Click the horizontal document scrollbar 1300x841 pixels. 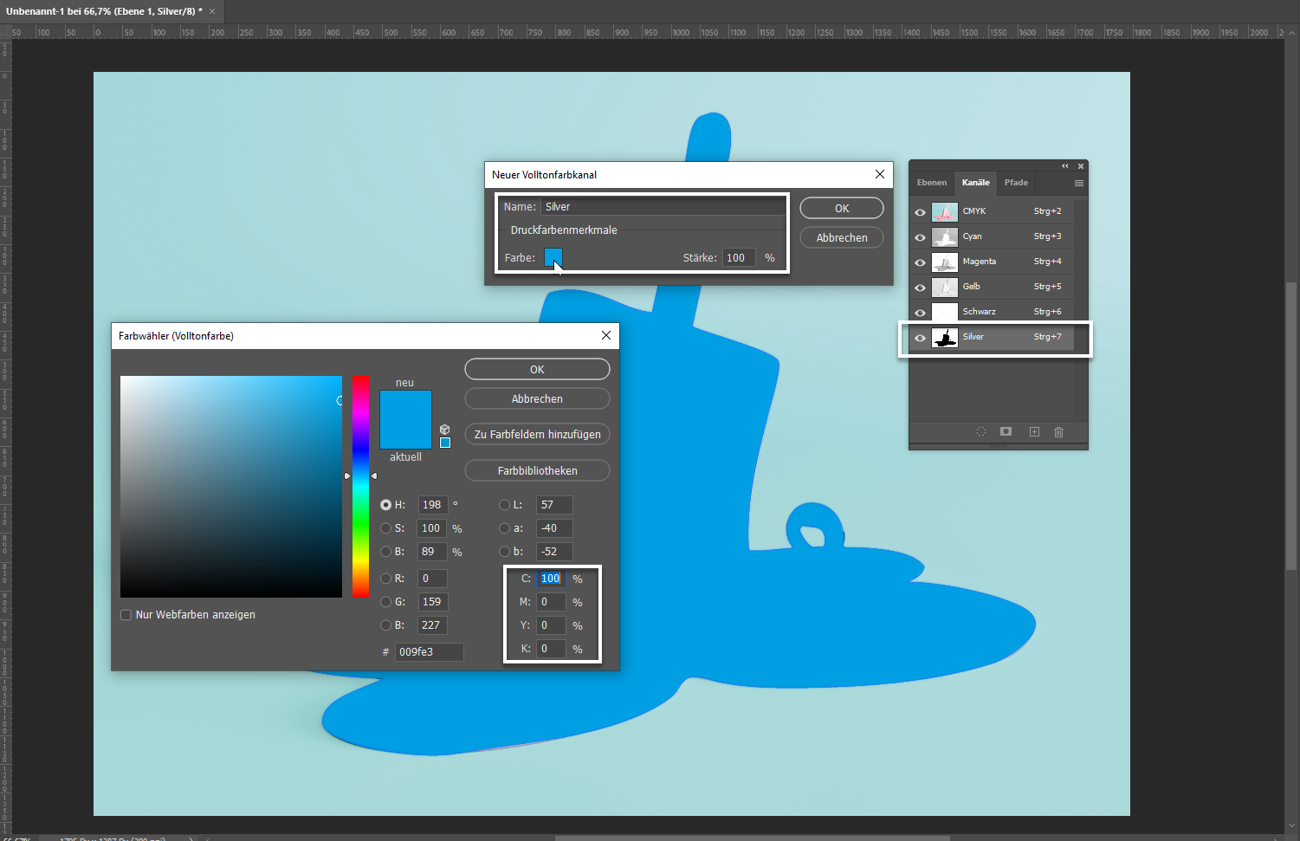pyautogui.click(x=753, y=838)
